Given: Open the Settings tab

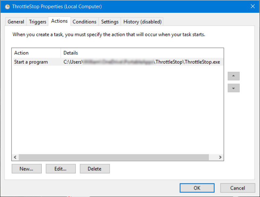Looking at the screenshot, I should point(110,22).
